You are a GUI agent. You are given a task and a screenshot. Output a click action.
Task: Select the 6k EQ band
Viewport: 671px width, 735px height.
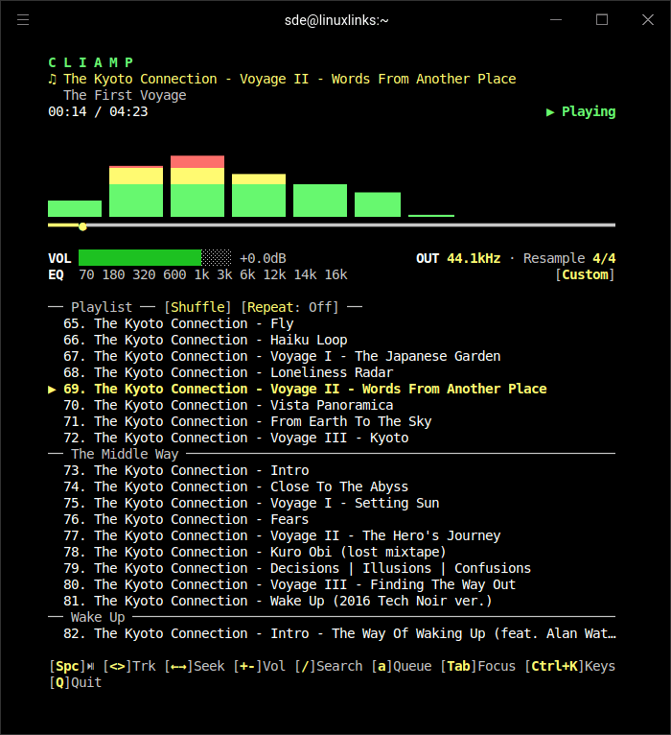click(x=247, y=274)
